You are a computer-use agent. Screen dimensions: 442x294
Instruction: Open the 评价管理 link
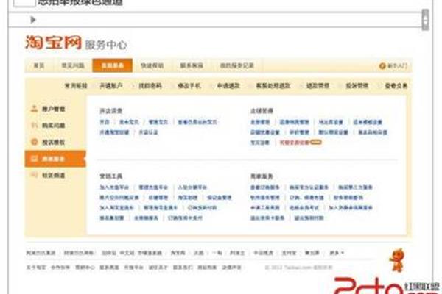(299, 132)
